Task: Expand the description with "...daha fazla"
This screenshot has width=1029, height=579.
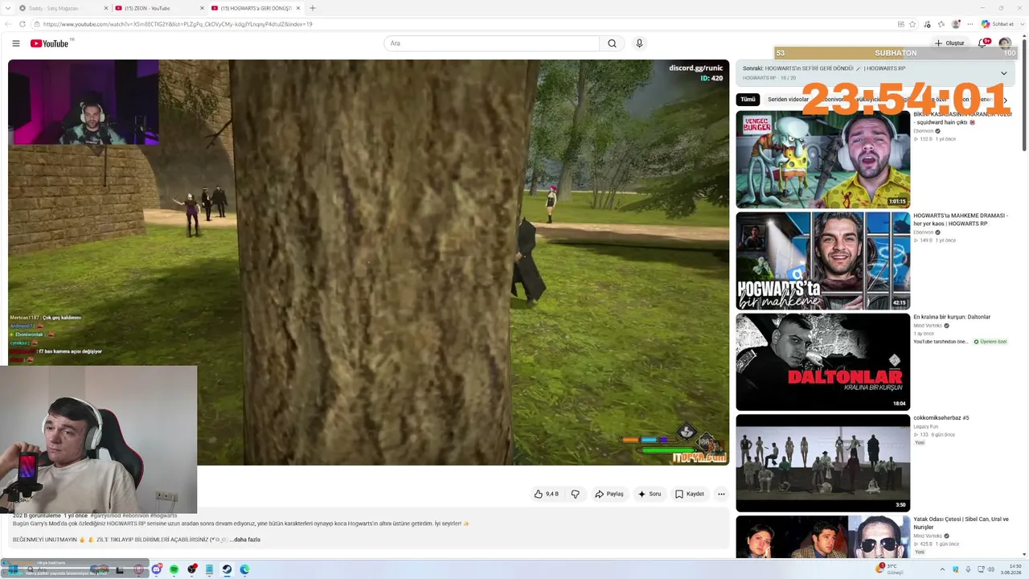Action: [244, 540]
